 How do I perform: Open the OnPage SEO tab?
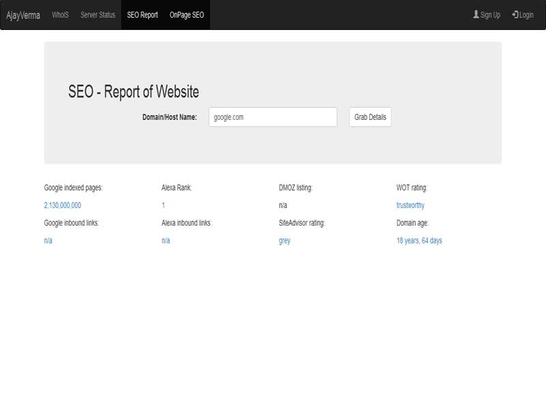pos(186,13)
